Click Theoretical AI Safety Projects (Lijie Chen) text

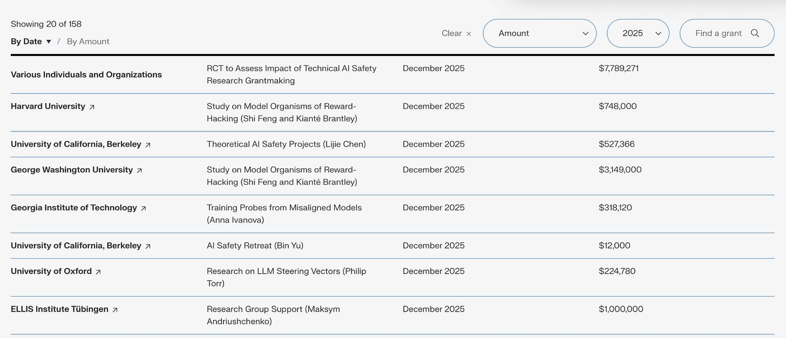click(286, 144)
